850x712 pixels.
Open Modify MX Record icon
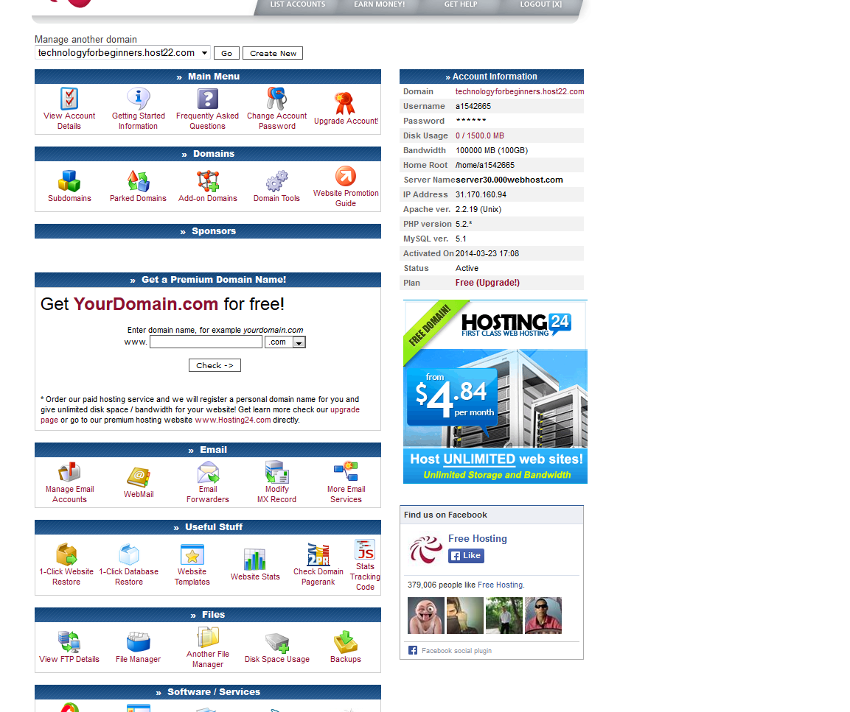[276, 472]
